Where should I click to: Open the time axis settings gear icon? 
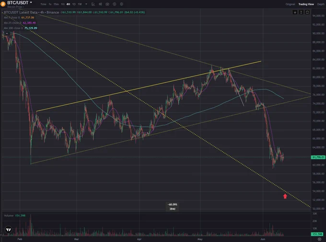(320, 239)
